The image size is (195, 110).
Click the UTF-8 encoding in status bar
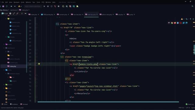pos(188,108)
